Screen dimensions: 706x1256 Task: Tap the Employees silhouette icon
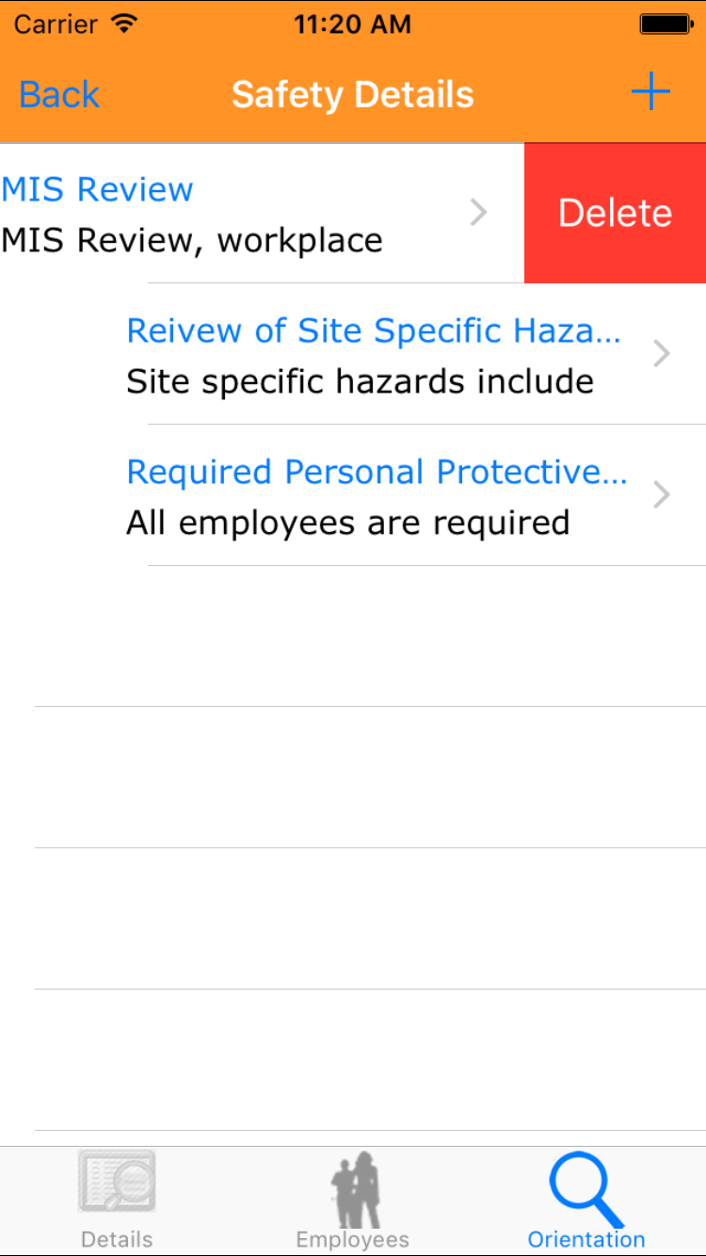353,1188
